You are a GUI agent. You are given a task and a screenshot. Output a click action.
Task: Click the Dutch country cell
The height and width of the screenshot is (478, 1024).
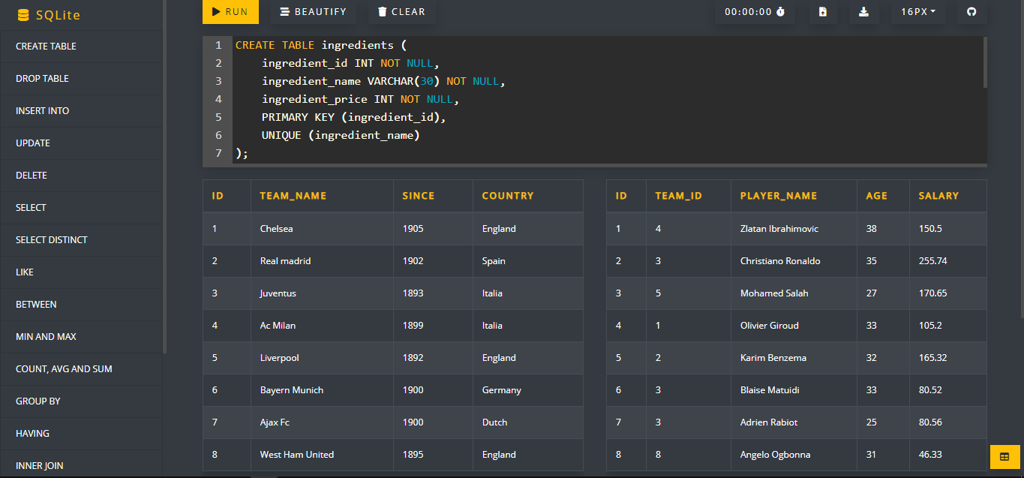[x=527, y=422]
